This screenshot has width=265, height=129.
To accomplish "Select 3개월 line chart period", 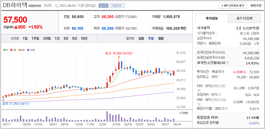I will 47,38.
